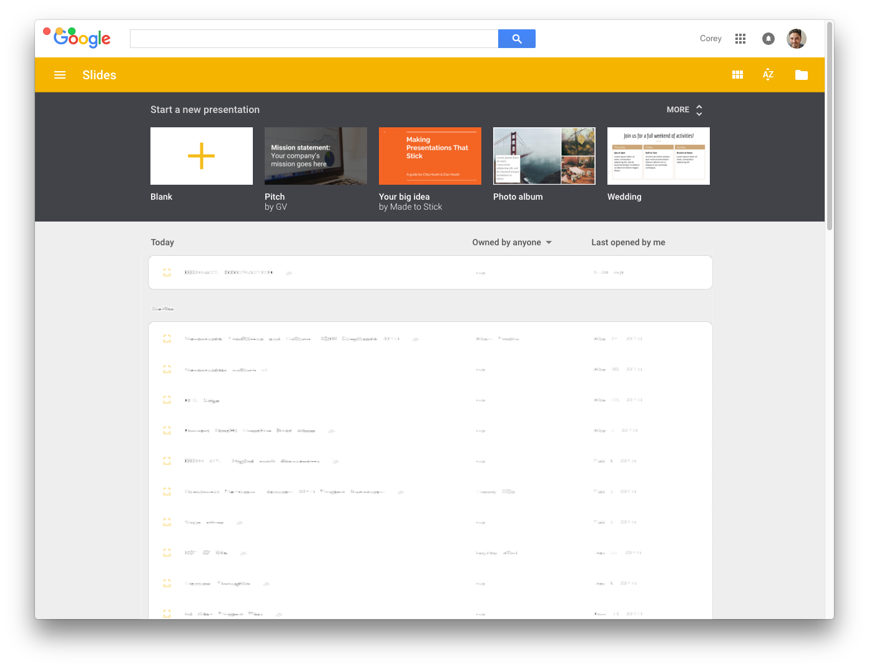Choose the Your big idea template
869x669 pixels.
pos(430,156)
